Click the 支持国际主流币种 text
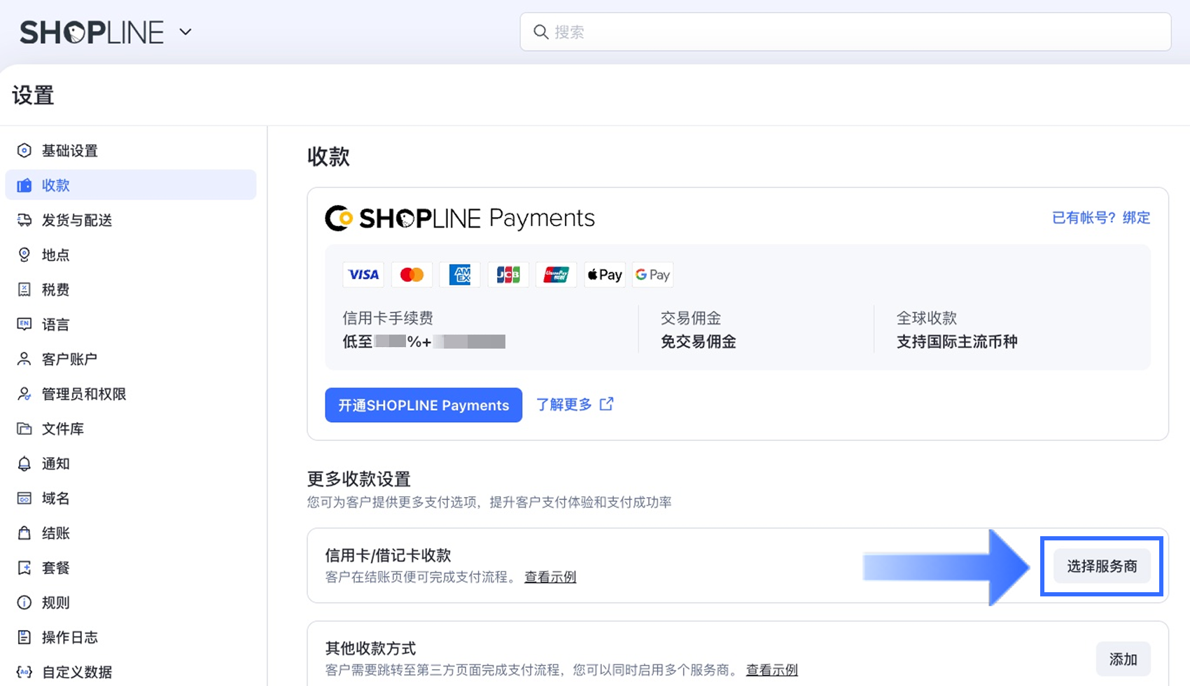1190x686 pixels. (x=957, y=342)
